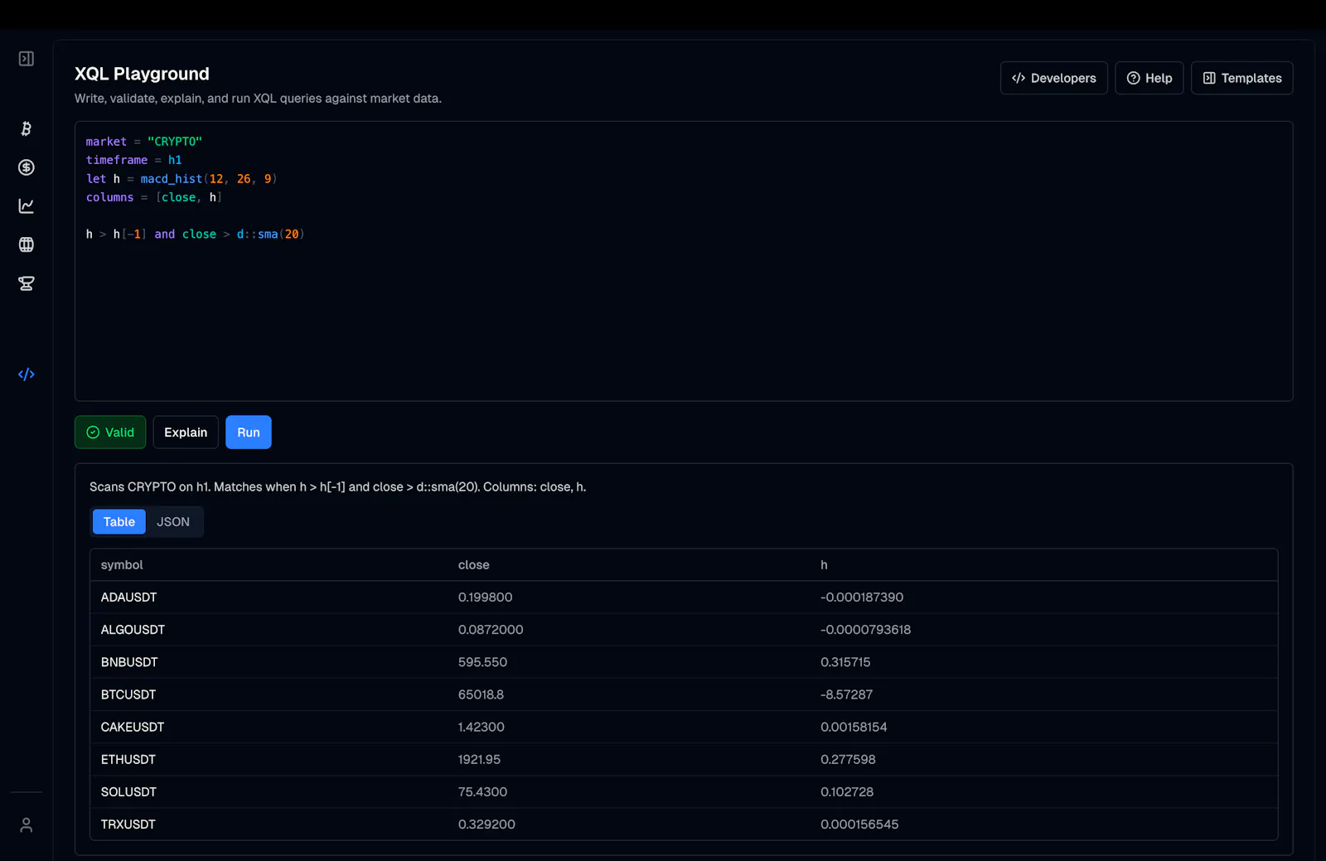Run the XQL query
Image resolution: width=1326 pixels, height=861 pixels.
click(249, 433)
